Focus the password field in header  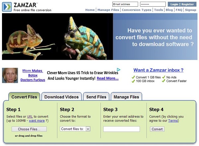point(153,4)
